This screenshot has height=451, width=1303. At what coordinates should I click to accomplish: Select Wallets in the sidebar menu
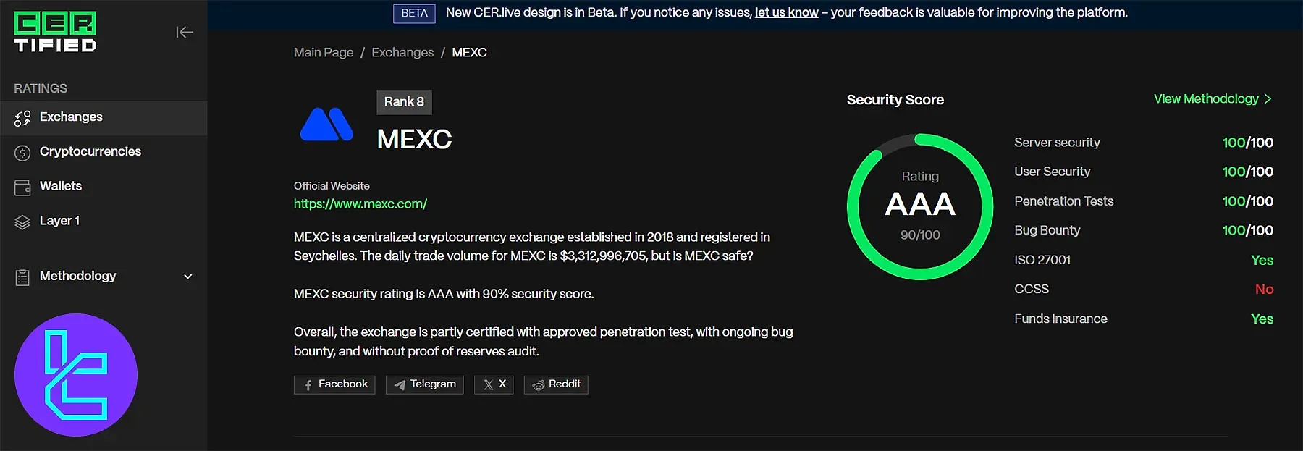[61, 186]
